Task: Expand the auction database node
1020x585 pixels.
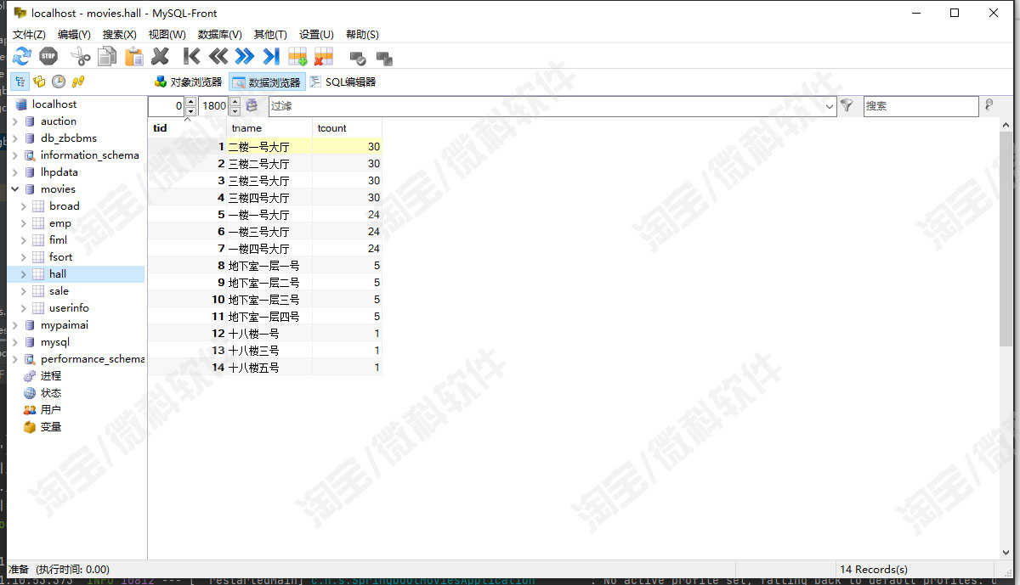Action: click(x=14, y=121)
